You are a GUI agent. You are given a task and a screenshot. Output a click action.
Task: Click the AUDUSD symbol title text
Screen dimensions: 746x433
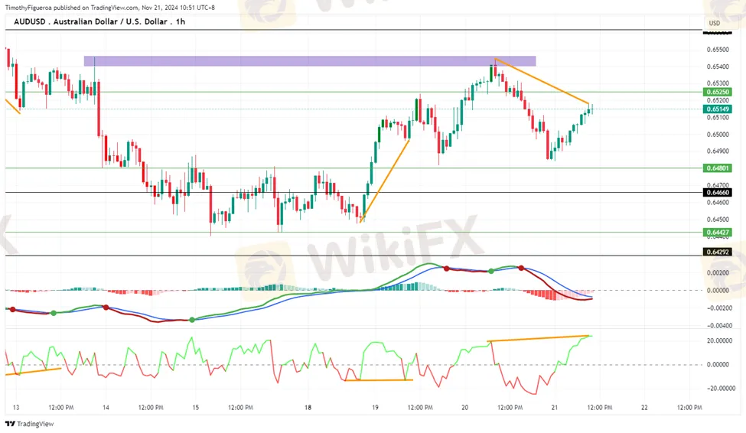coord(99,21)
